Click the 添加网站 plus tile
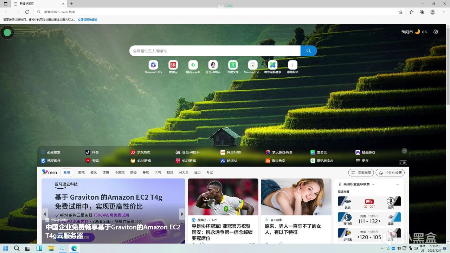This screenshot has width=450, height=253. [x=292, y=65]
